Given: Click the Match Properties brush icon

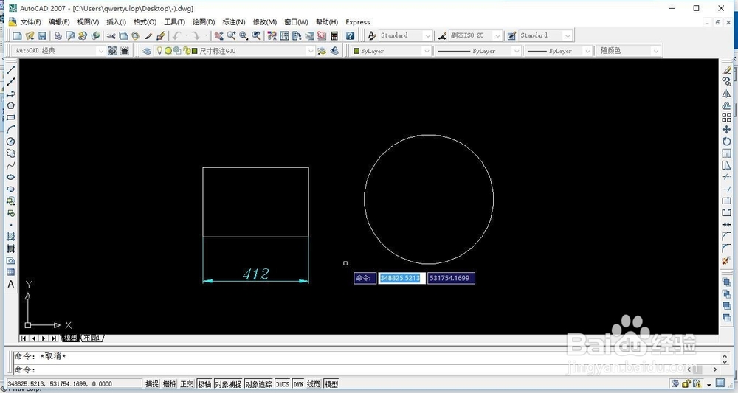Looking at the screenshot, I should click(x=161, y=35).
